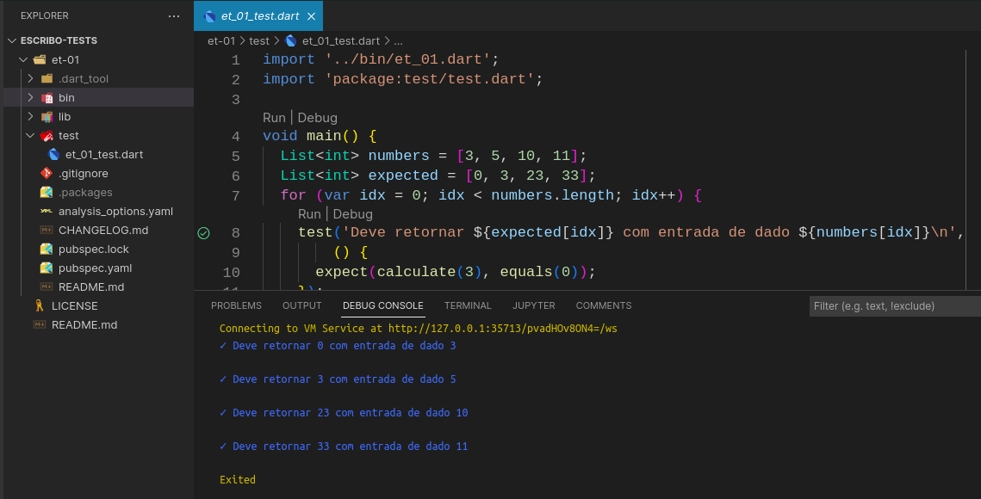Expand the .dart_tool folder chevron

tap(30, 79)
